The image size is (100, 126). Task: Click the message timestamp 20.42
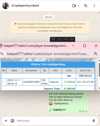81,111
